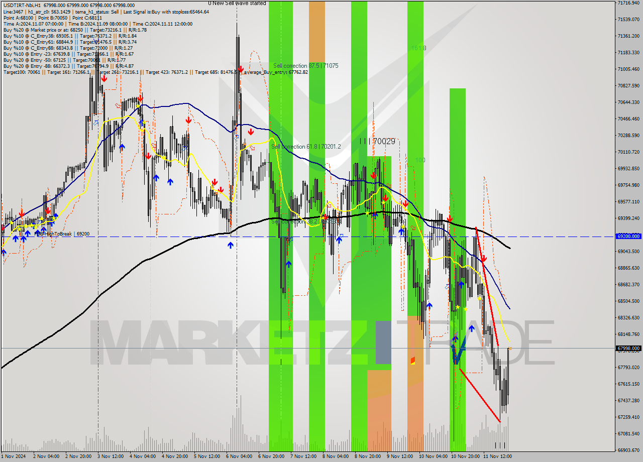643x462 pixels.
Task: Click the 100 Fibonacci level label
Action: (x=420, y=160)
